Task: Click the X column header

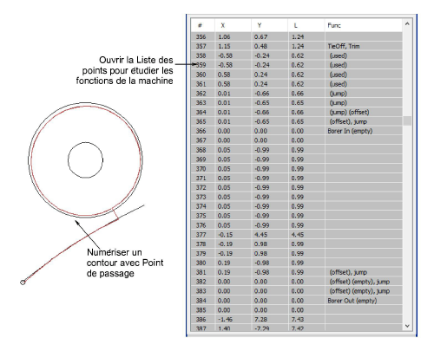Action: (x=233, y=25)
